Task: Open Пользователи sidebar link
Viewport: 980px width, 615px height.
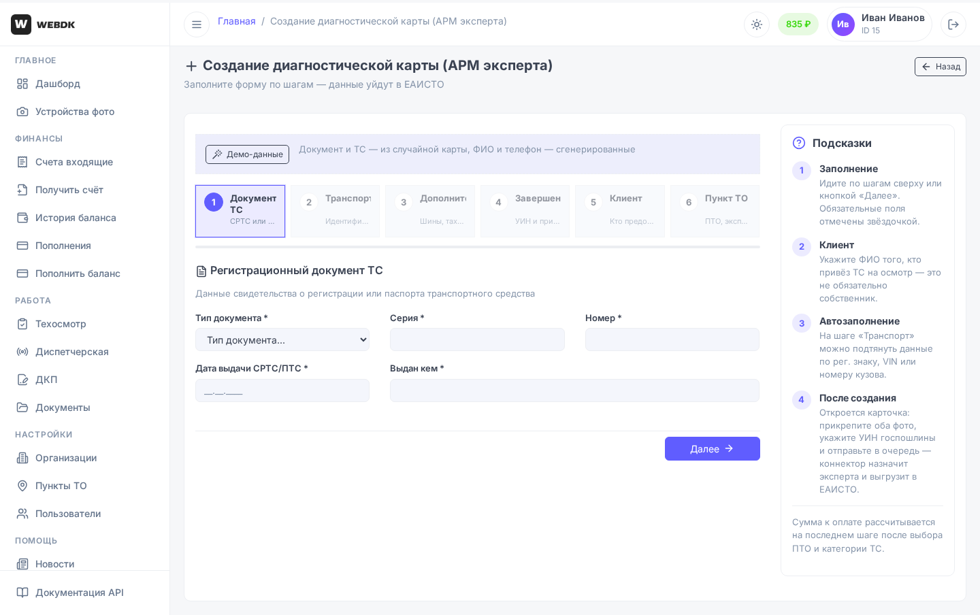Action: 85,514
